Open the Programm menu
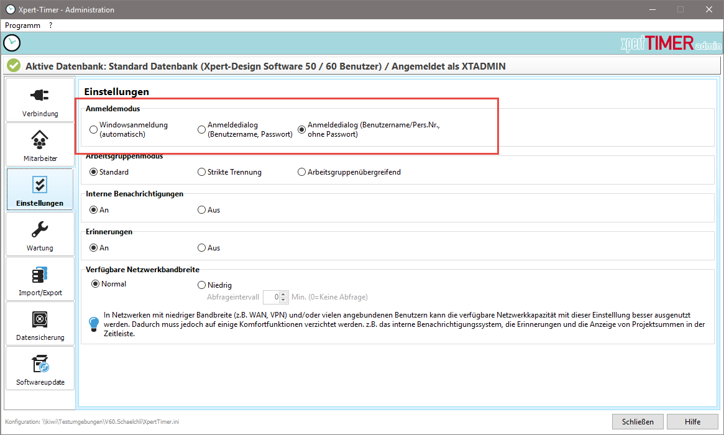724x435 pixels. pyautogui.click(x=23, y=25)
